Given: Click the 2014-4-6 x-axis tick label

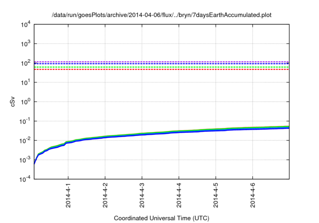Looking at the screenshot, I should click(x=253, y=196).
